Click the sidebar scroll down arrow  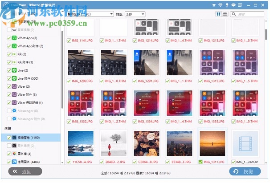62,163
